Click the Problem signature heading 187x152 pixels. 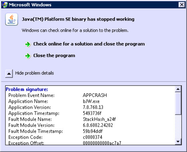coord(27,90)
